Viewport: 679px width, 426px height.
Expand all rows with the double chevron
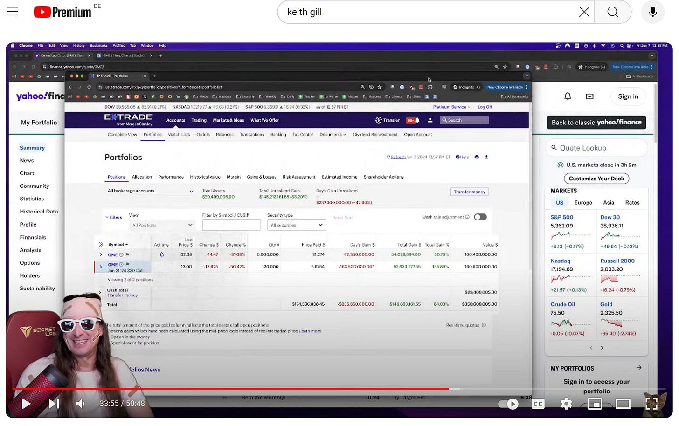coord(101,244)
